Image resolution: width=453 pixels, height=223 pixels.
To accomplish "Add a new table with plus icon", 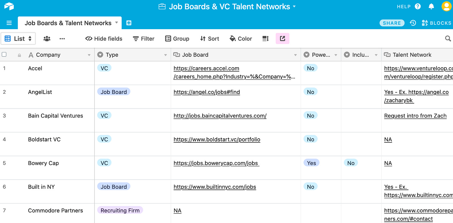I will coord(129,23).
